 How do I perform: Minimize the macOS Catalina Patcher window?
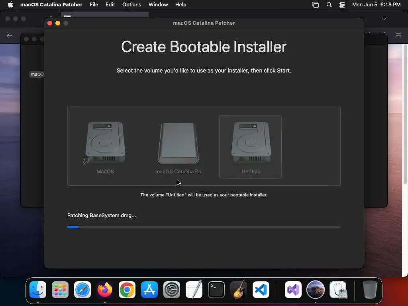point(58,23)
